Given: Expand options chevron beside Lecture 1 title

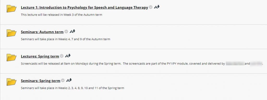Looking at the screenshot, I should point(150,7).
